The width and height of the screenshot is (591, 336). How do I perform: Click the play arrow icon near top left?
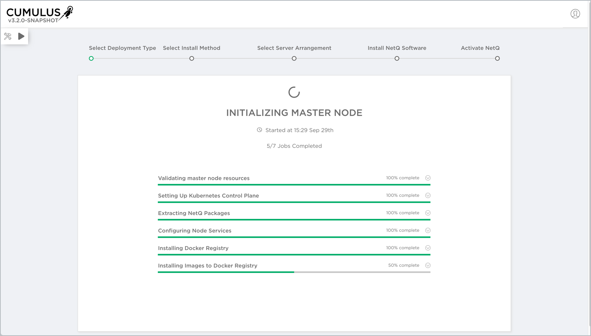click(21, 36)
